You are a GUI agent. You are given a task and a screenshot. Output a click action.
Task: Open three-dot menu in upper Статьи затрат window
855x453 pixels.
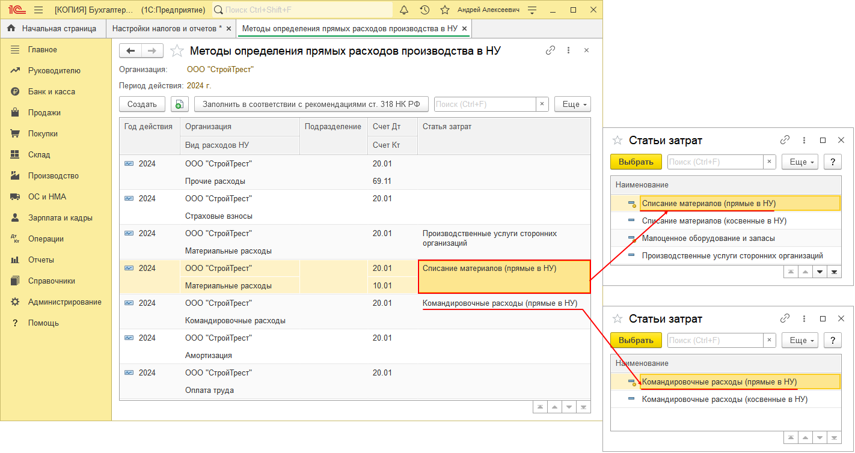pos(804,140)
